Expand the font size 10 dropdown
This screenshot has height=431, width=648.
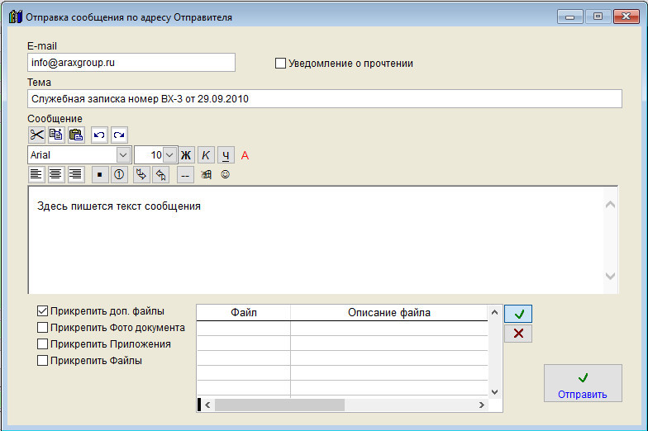tap(169, 154)
